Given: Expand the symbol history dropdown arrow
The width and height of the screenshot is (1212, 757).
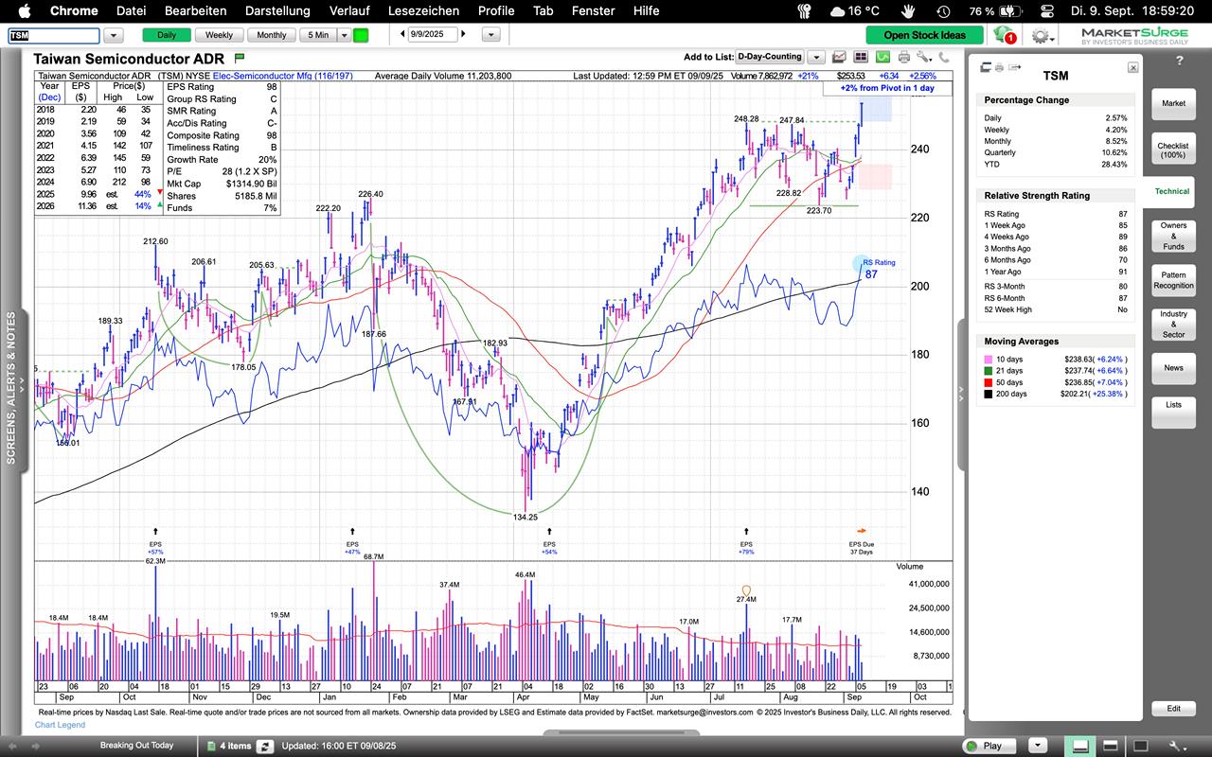Looking at the screenshot, I should click(x=114, y=35).
